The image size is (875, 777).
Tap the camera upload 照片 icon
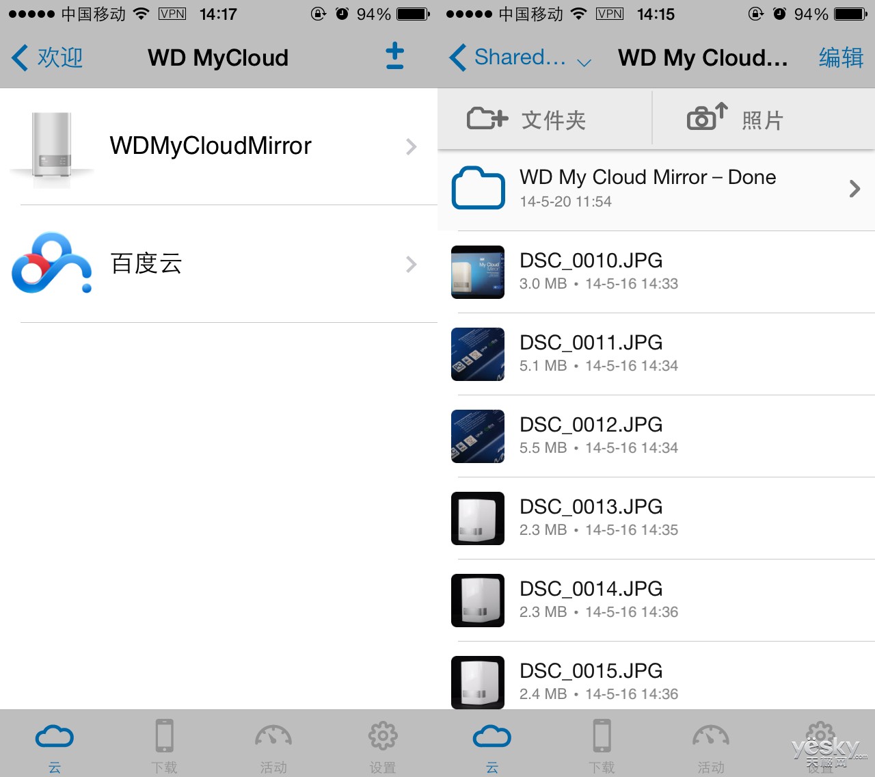point(707,117)
